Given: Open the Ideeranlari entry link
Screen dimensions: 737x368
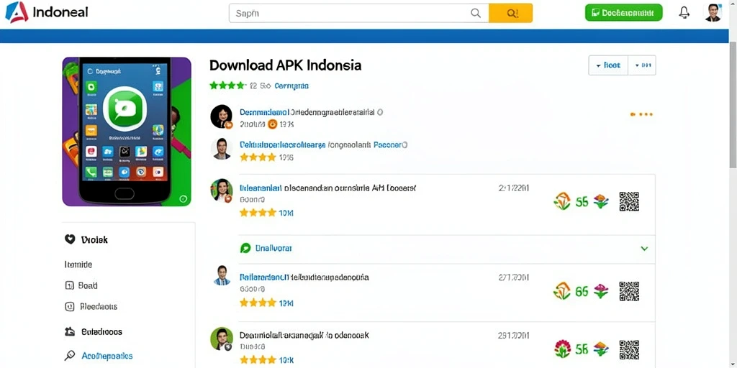Looking at the screenshot, I should tap(261, 188).
